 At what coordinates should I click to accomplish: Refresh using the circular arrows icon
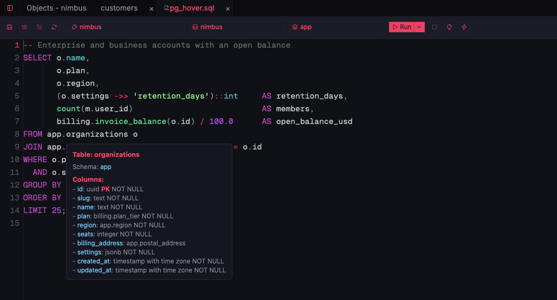coord(54,27)
